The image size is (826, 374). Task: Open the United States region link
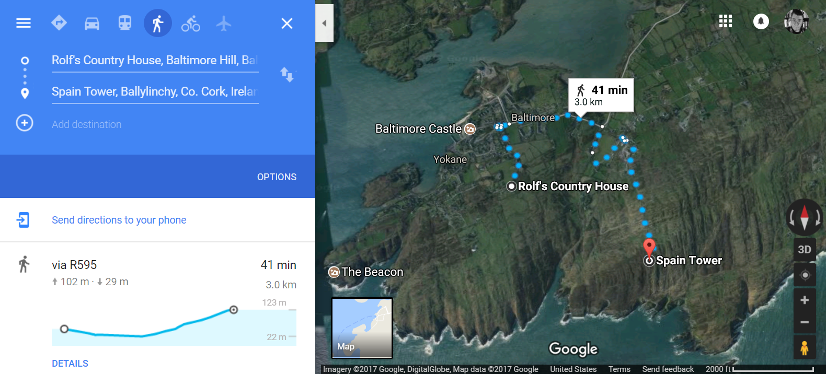coord(573,369)
